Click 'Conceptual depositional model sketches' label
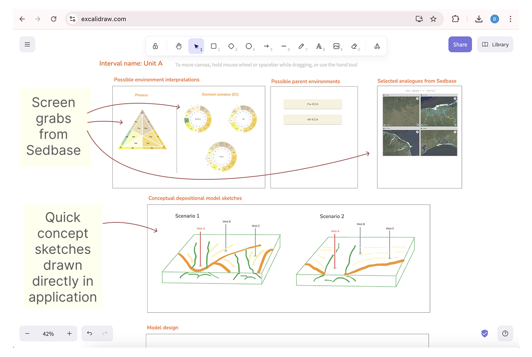This screenshot has width=532, height=357. click(195, 198)
